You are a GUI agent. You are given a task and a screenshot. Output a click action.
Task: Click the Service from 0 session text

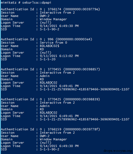53,43
